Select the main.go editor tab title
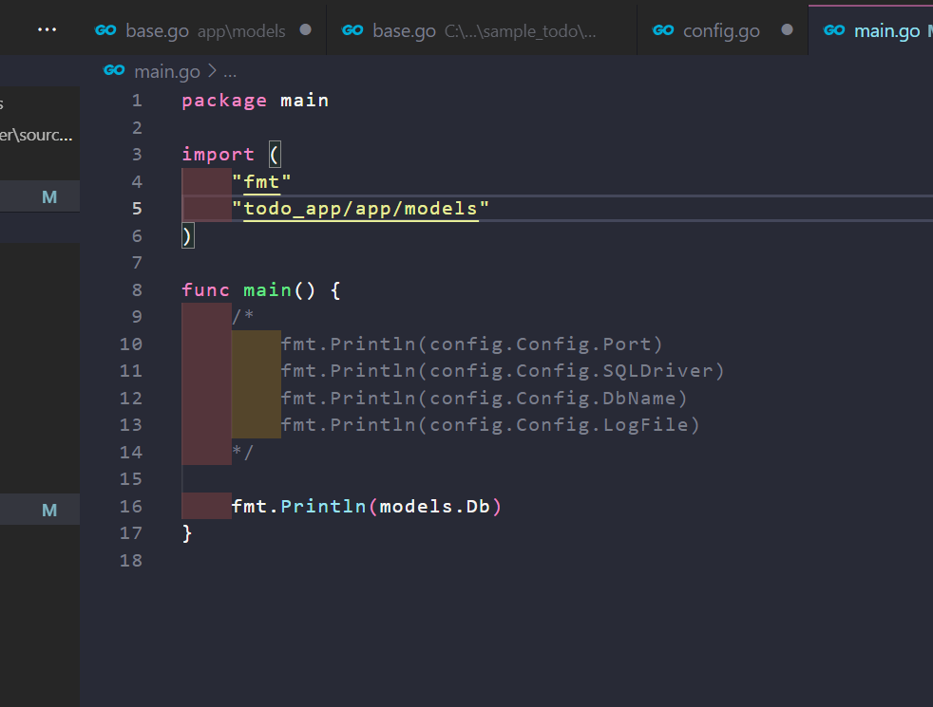The height and width of the screenshot is (707, 933). pos(886,31)
